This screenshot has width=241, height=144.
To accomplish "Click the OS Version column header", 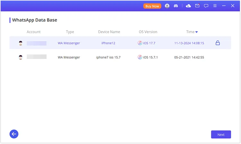I will pyautogui.click(x=148, y=32).
